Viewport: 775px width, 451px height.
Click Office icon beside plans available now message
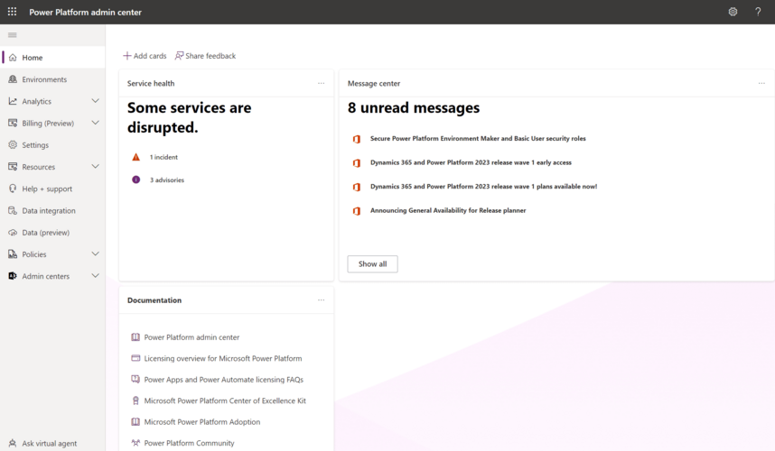click(x=357, y=187)
